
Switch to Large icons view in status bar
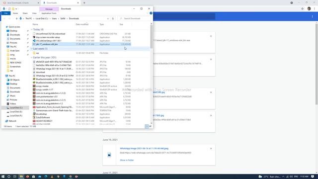click(150, 126)
